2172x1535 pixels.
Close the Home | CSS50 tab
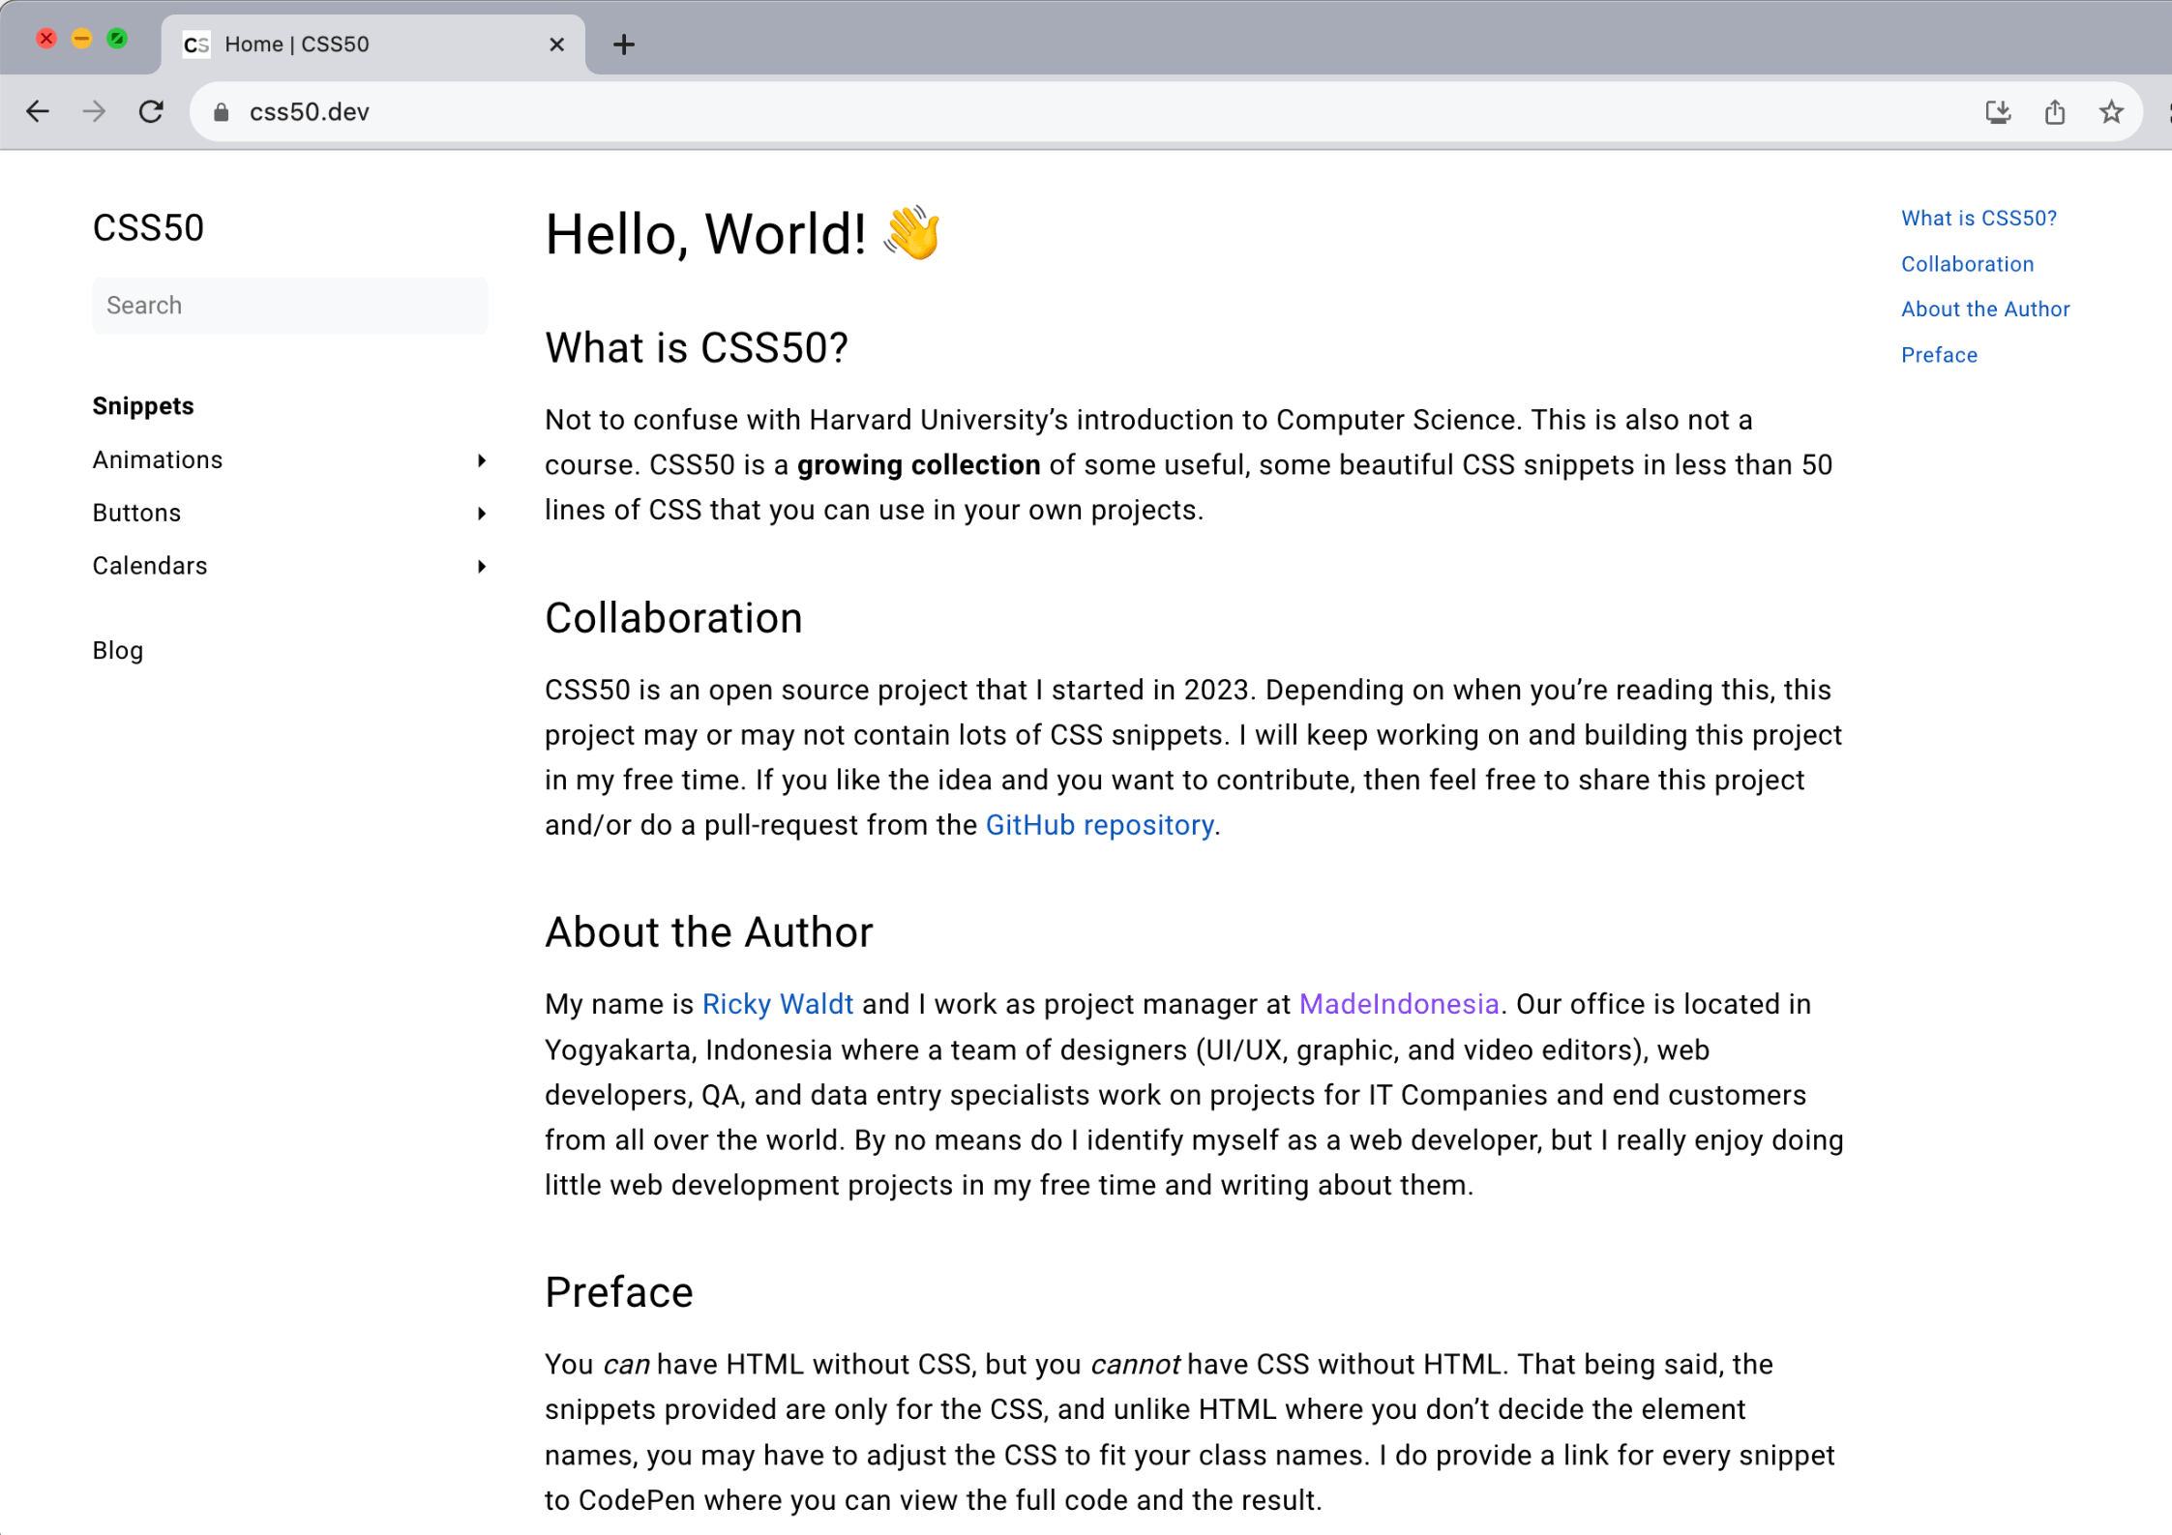pos(556,44)
